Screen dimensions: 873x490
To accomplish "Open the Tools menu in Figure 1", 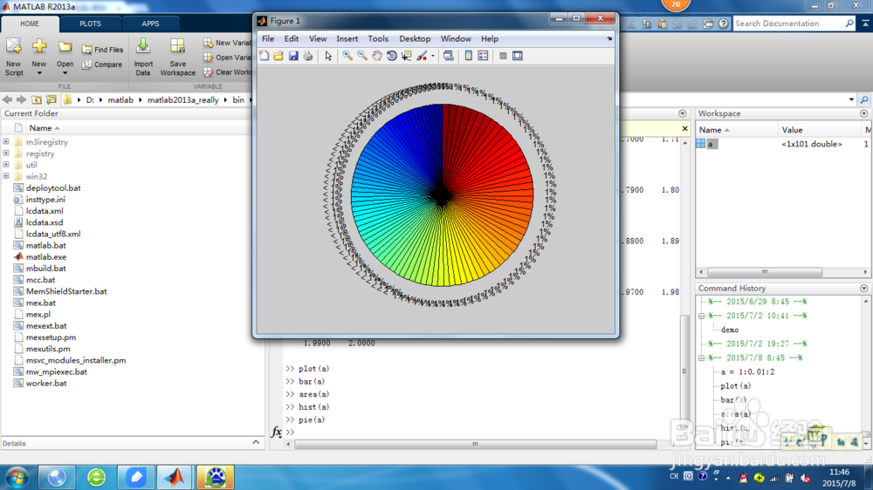I will pyautogui.click(x=378, y=39).
